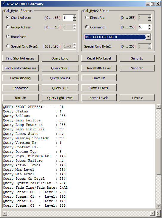Click Recall MIN Level button
Image resolution: width=162 pixels, height=218 pixels.
point(99,68)
